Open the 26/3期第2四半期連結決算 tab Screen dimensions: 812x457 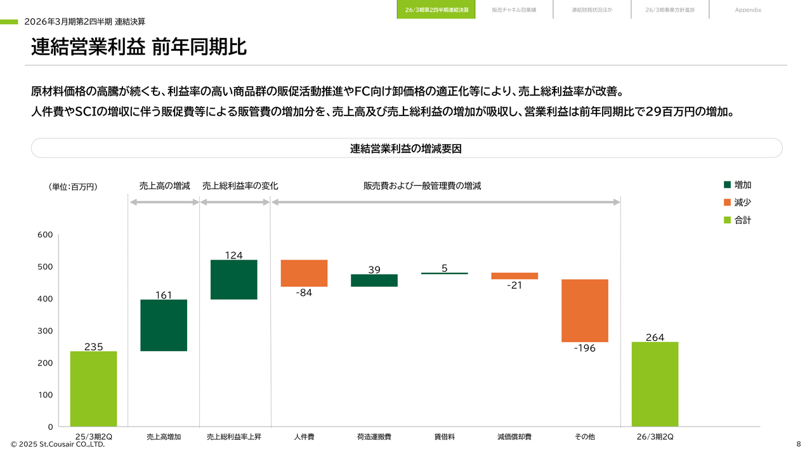(x=436, y=10)
